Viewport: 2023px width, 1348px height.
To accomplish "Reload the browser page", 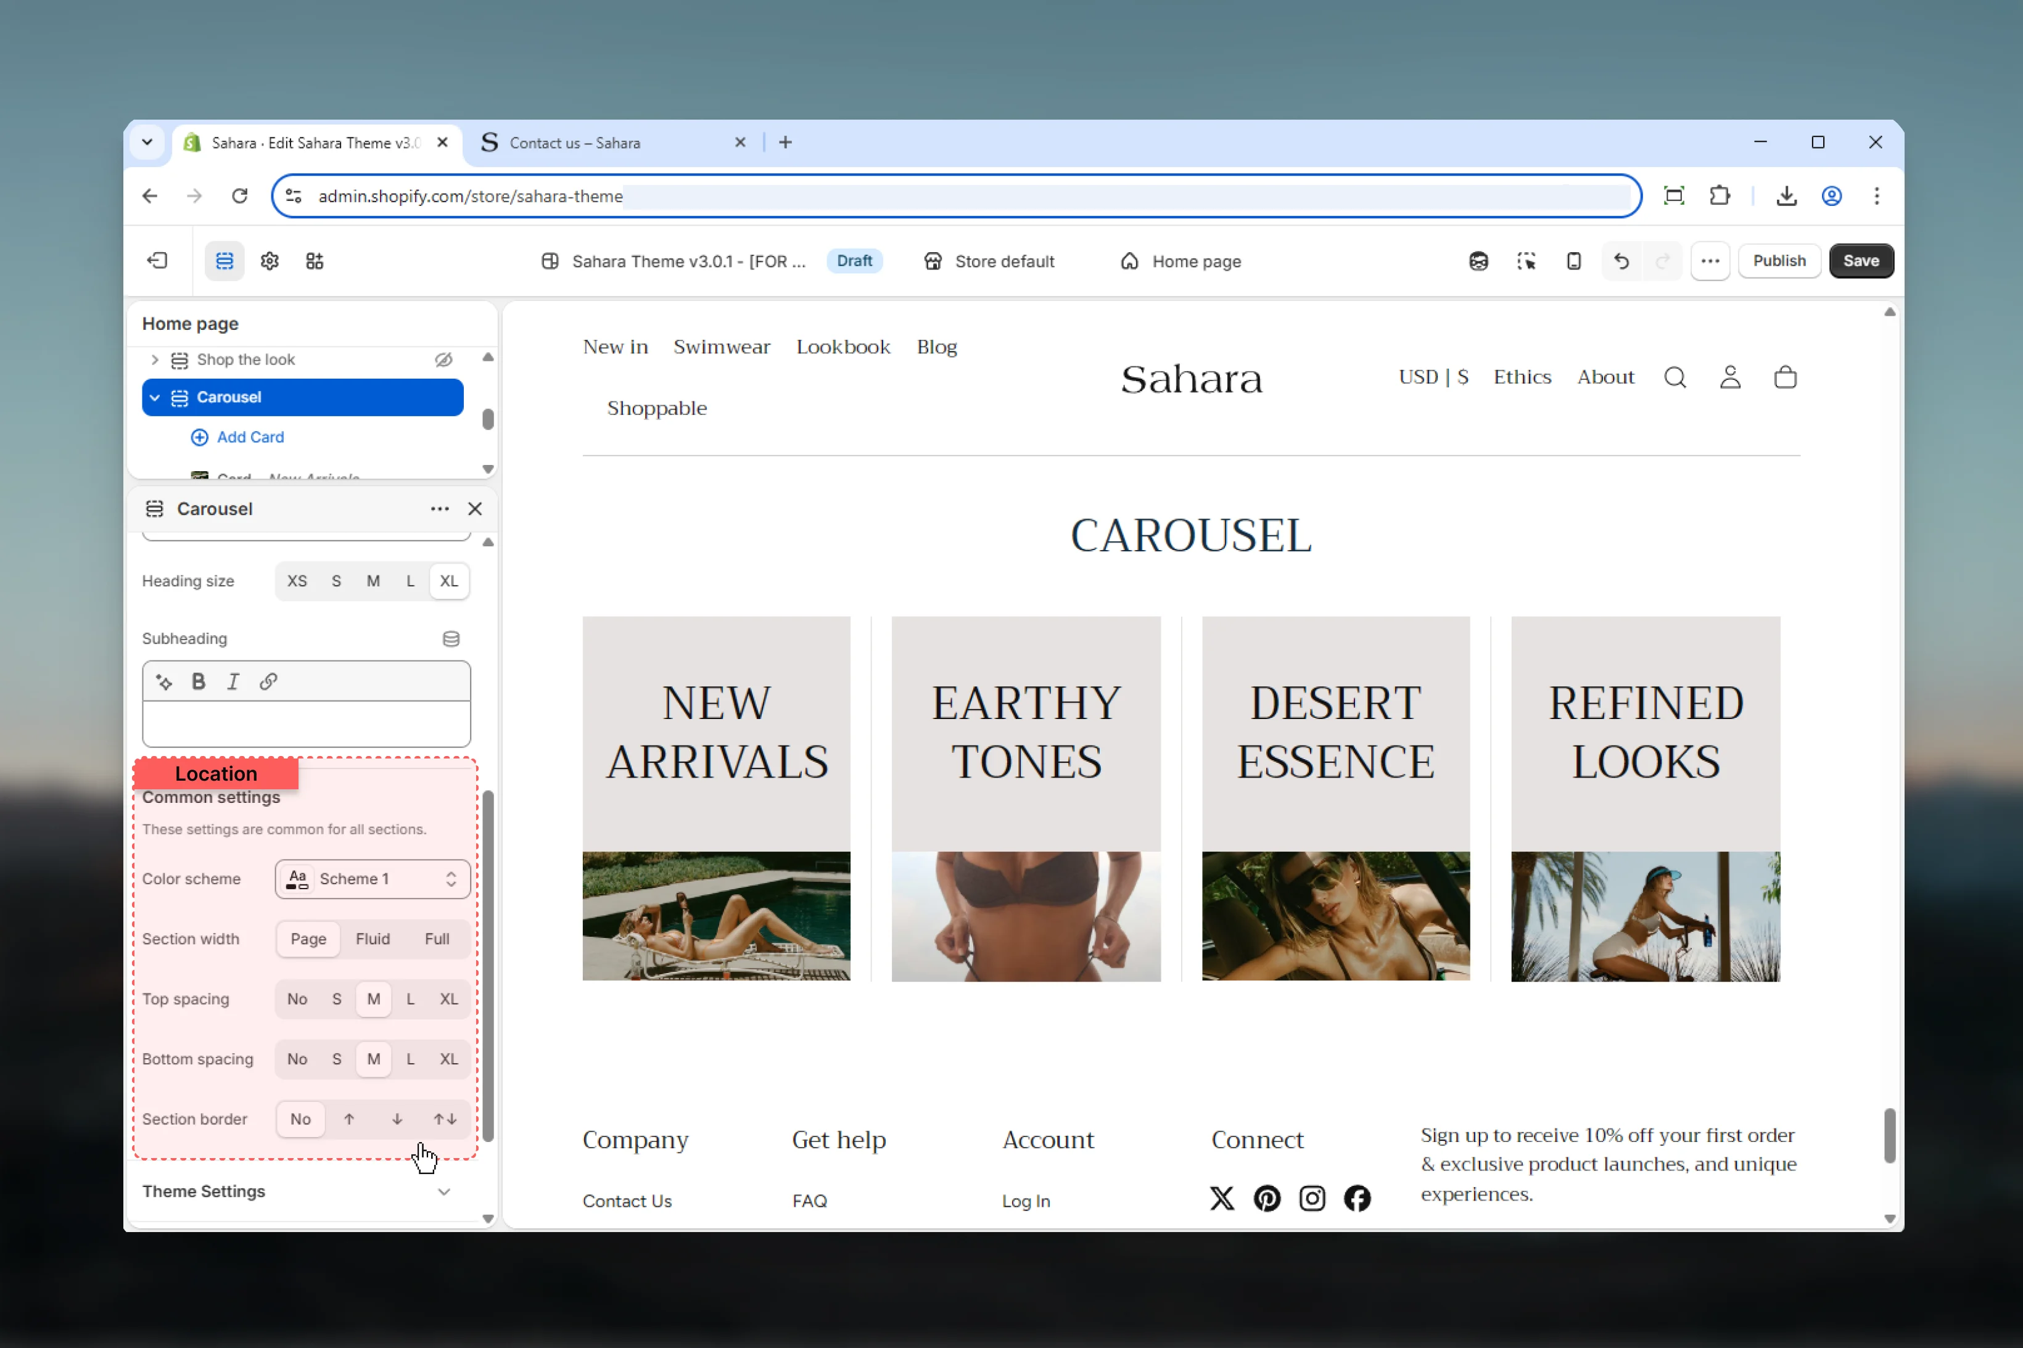I will click(240, 196).
